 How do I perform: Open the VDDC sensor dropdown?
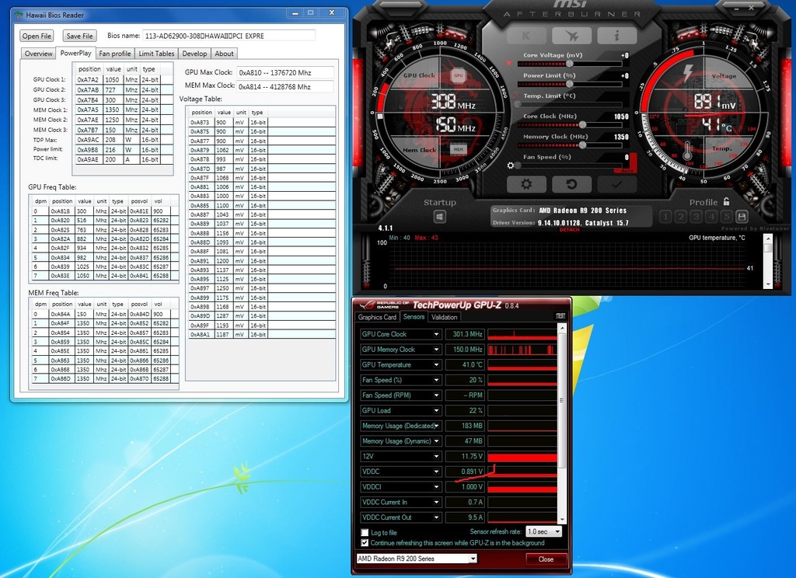[x=436, y=472]
